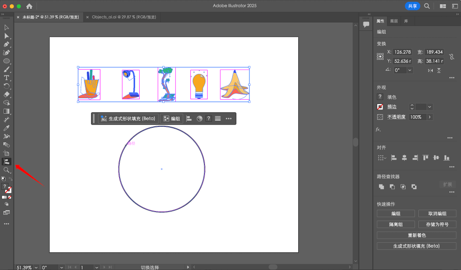Activate the Type tool

click(x=7, y=78)
